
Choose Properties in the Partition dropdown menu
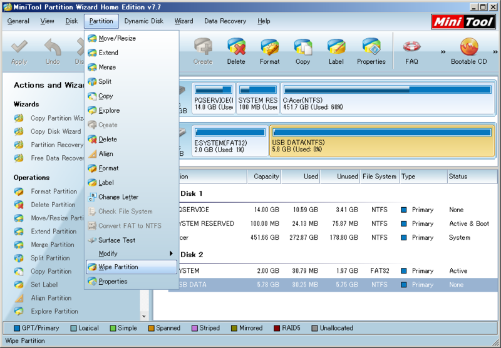click(132, 281)
